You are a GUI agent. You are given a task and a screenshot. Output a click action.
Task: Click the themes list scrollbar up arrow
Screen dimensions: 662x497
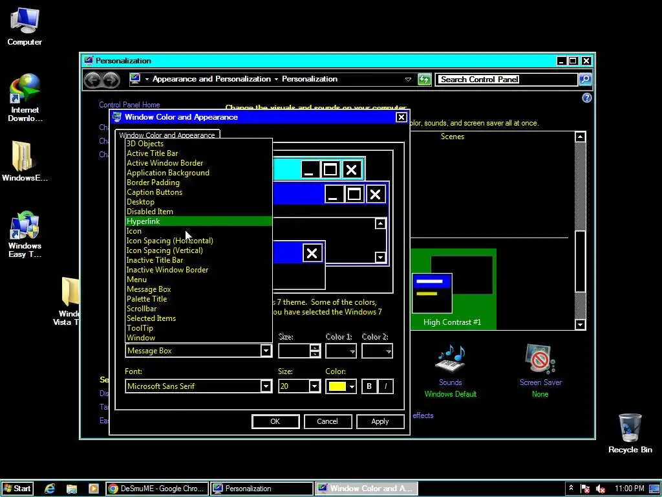tap(581, 137)
